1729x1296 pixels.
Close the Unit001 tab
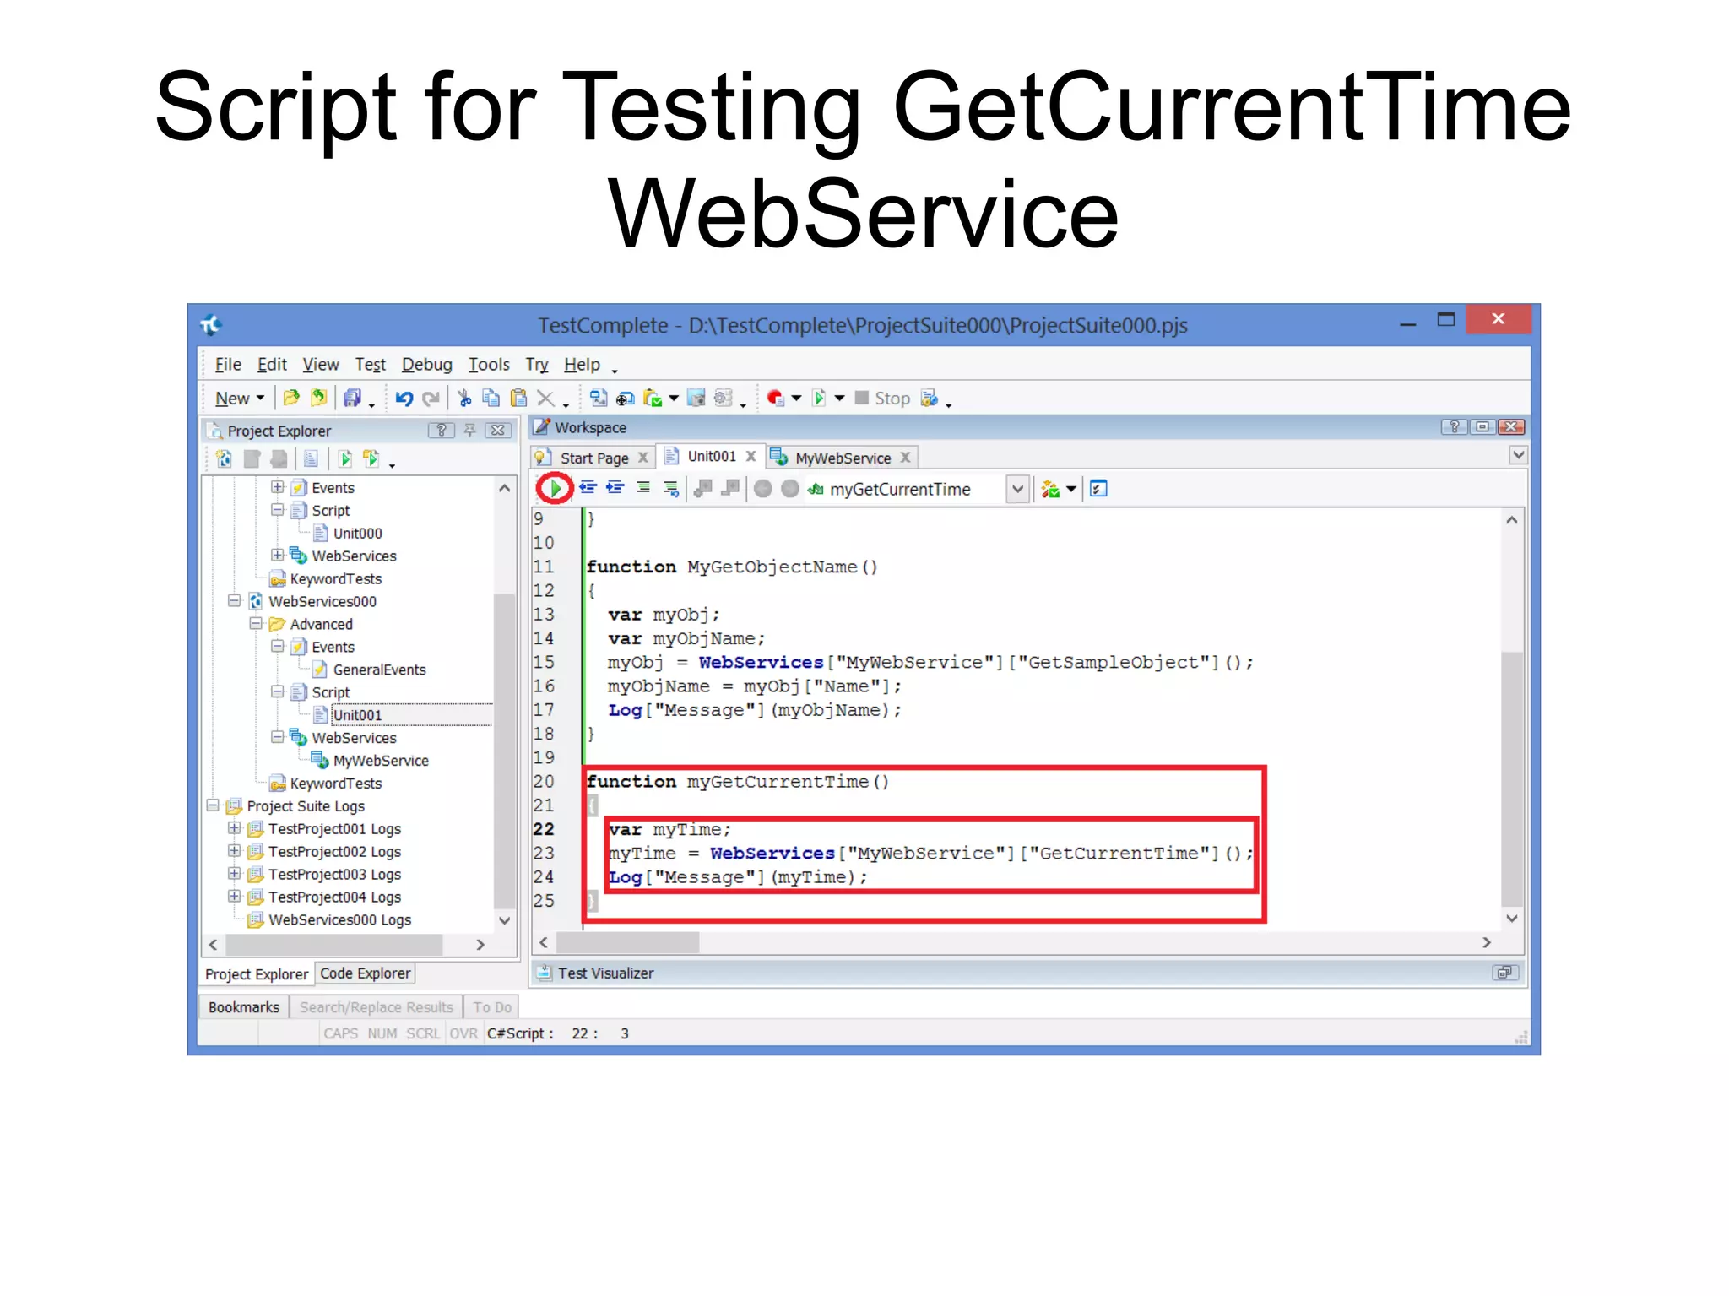tap(751, 456)
